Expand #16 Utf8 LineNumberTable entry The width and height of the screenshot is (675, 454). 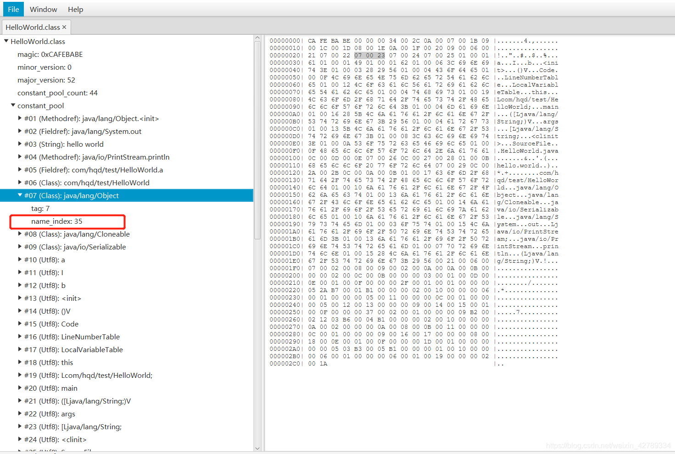point(20,336)
